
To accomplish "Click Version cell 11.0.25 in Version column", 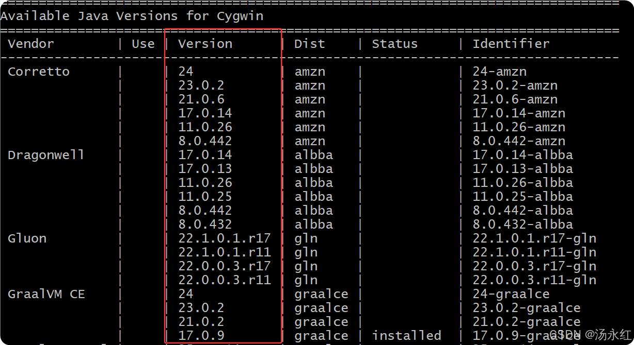I will point(205,197).
